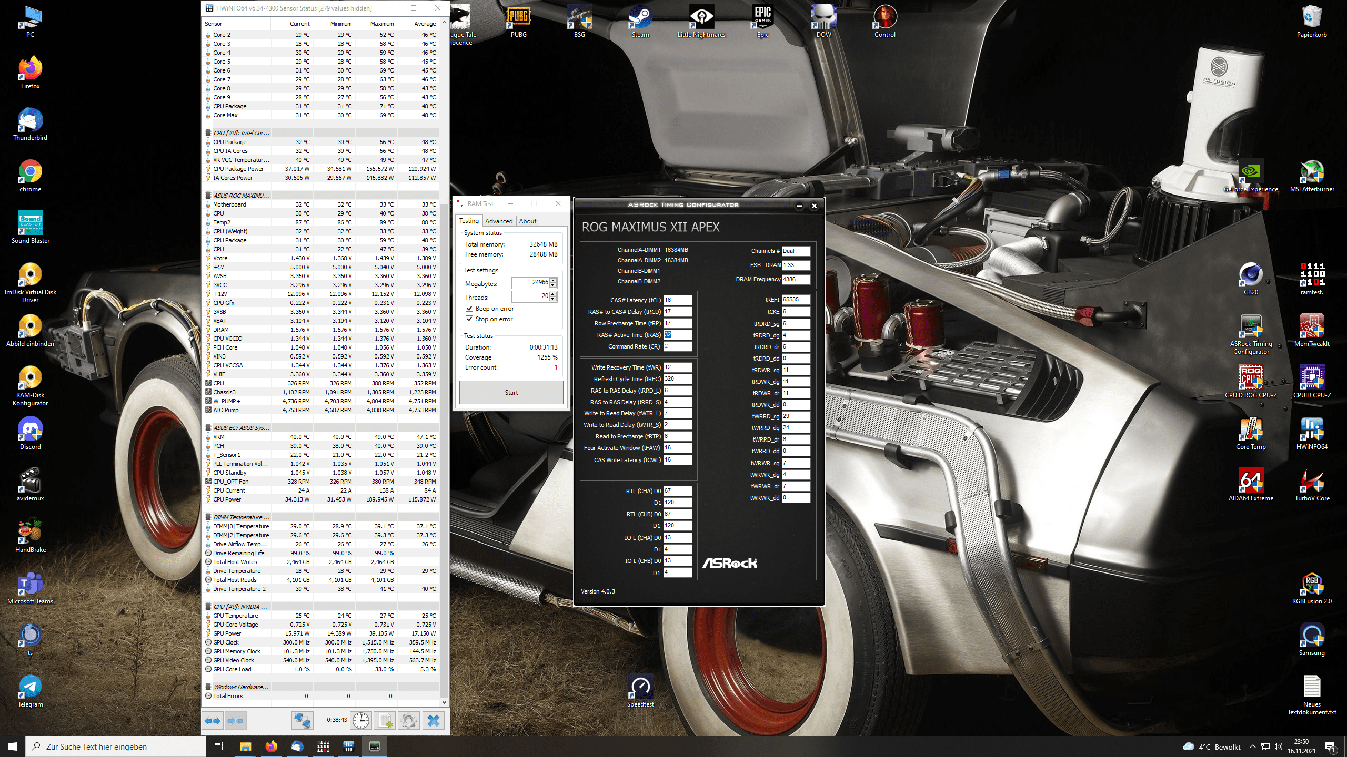
Task: Open CB20 desktop icon
Action: [x=1251, y=279]
